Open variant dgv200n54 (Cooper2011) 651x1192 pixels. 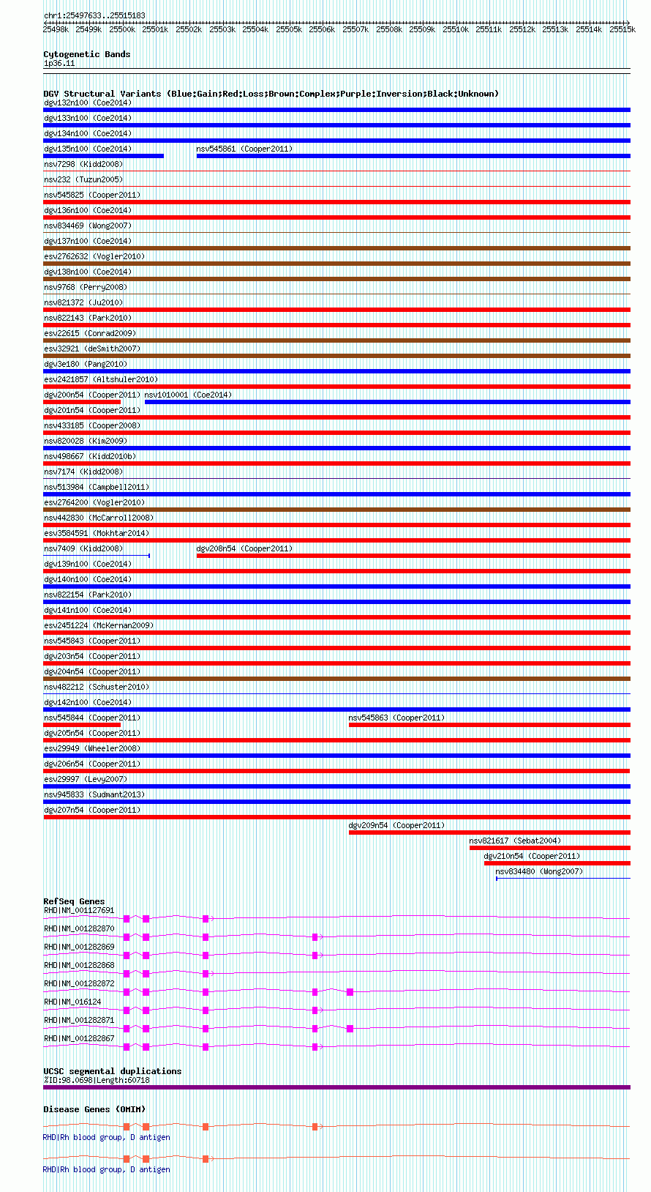(92, 395)
